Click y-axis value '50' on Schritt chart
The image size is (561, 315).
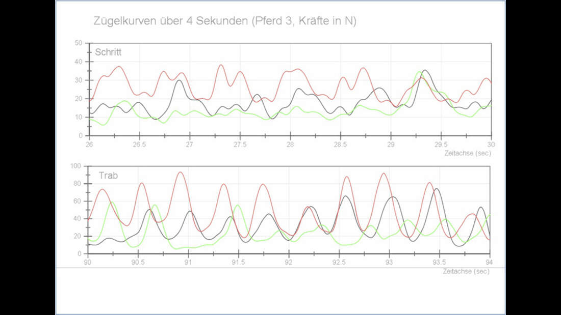click(x=79, y=43)
